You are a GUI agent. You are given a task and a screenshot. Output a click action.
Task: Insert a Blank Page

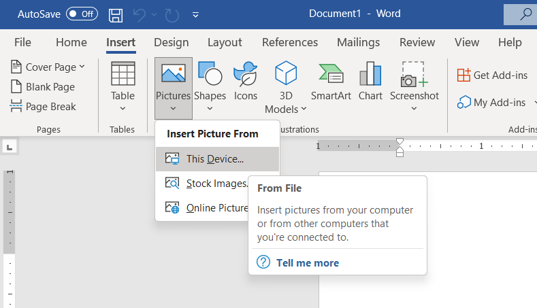click(43, 86)
